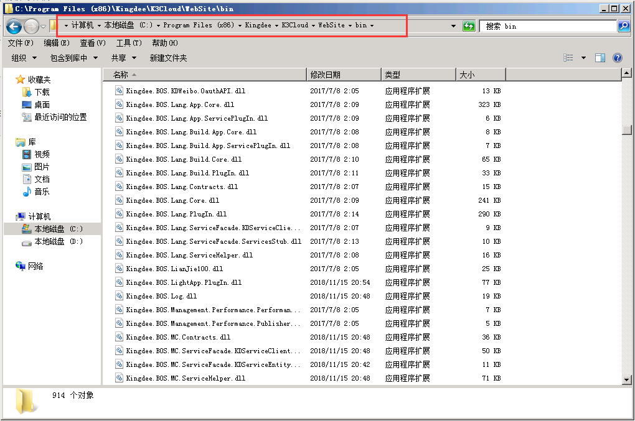
Task: Select K3Cloud breadcrumb segment
Action: tap(295, 25)
